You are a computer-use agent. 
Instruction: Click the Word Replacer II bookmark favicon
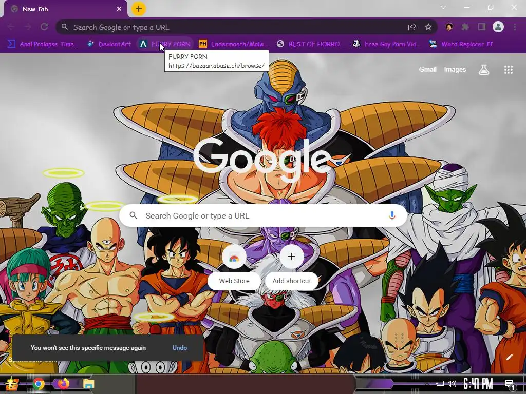433,44
